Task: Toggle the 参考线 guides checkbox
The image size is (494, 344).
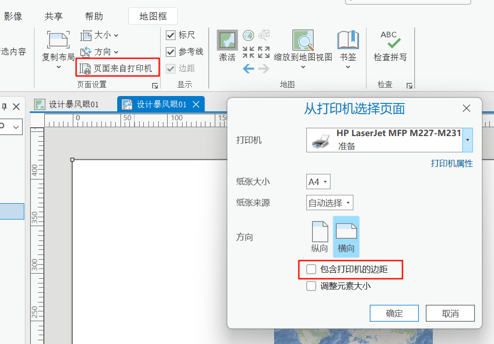Action: pos(170,52)
